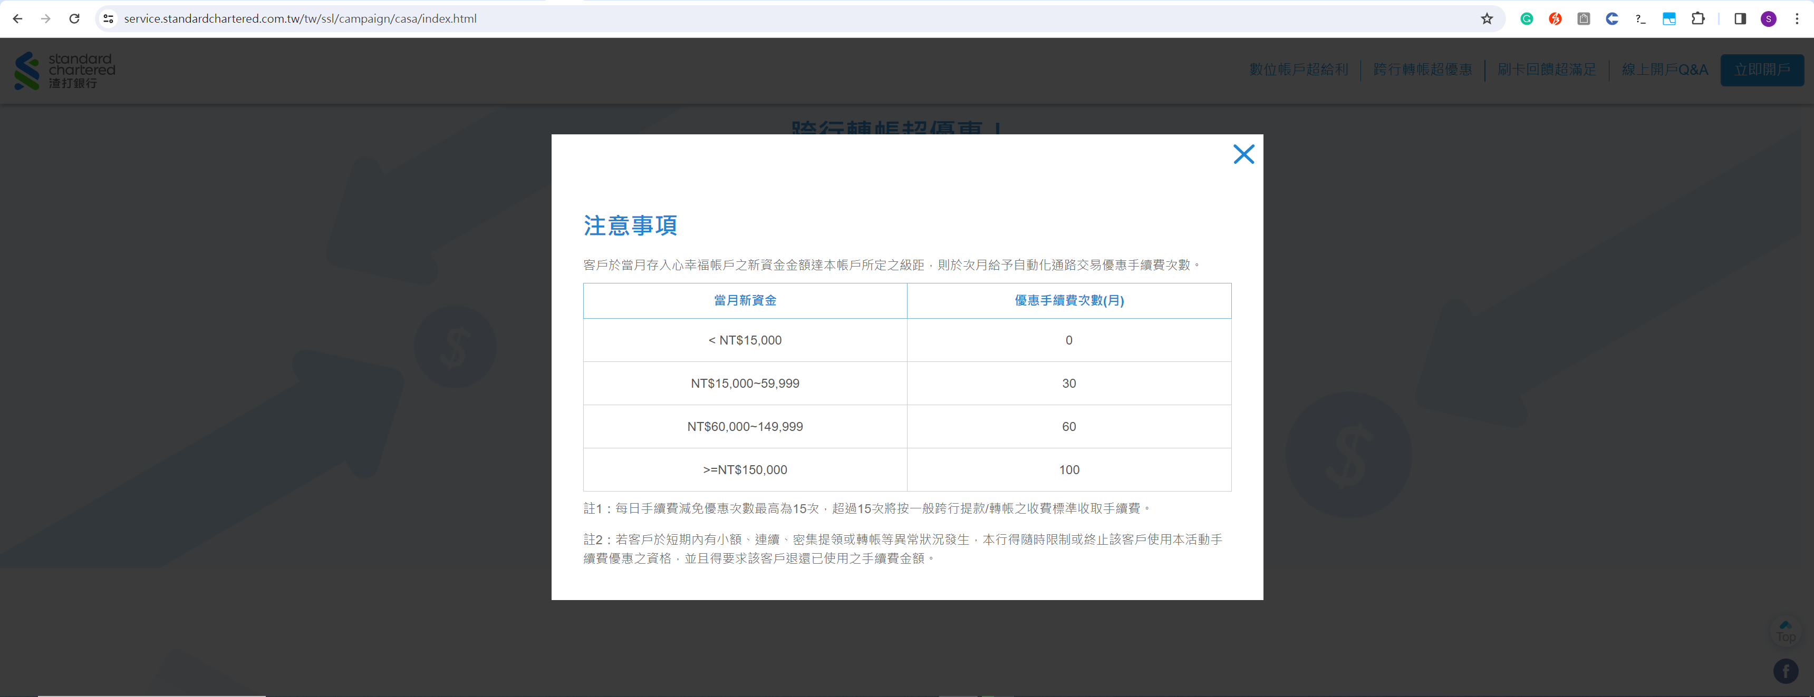The height and width of the screenshot is (697, 1814).
Task: Click the 注意事項 heading
Action: 630,225
